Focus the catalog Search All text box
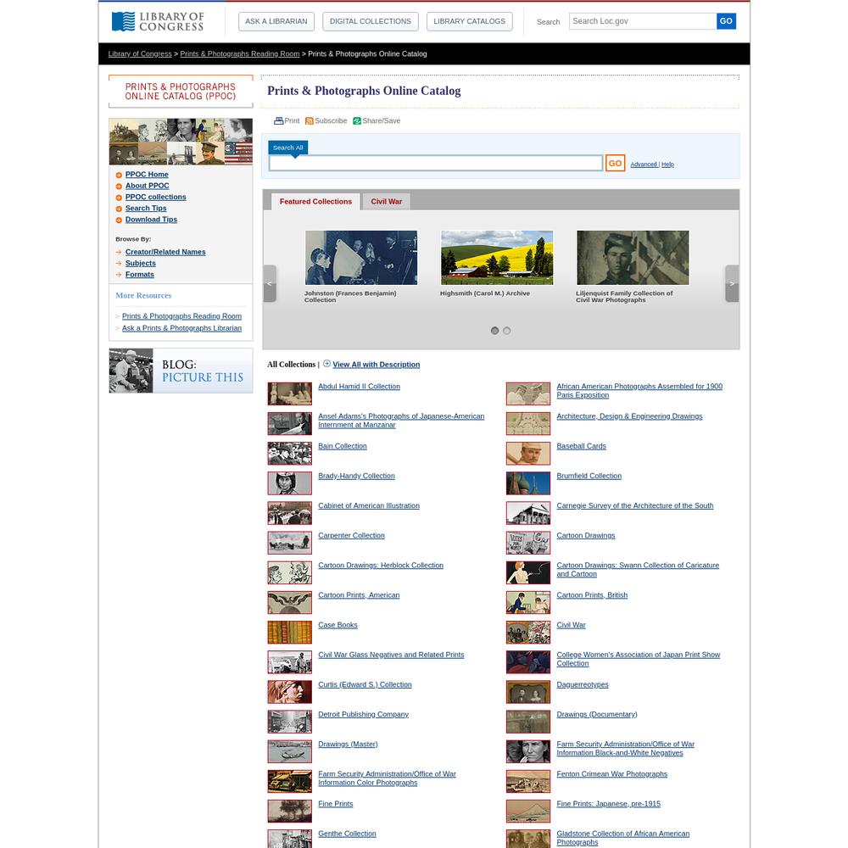Image resolution: width=848 pixels, height=848 pixels. point(436,164)
